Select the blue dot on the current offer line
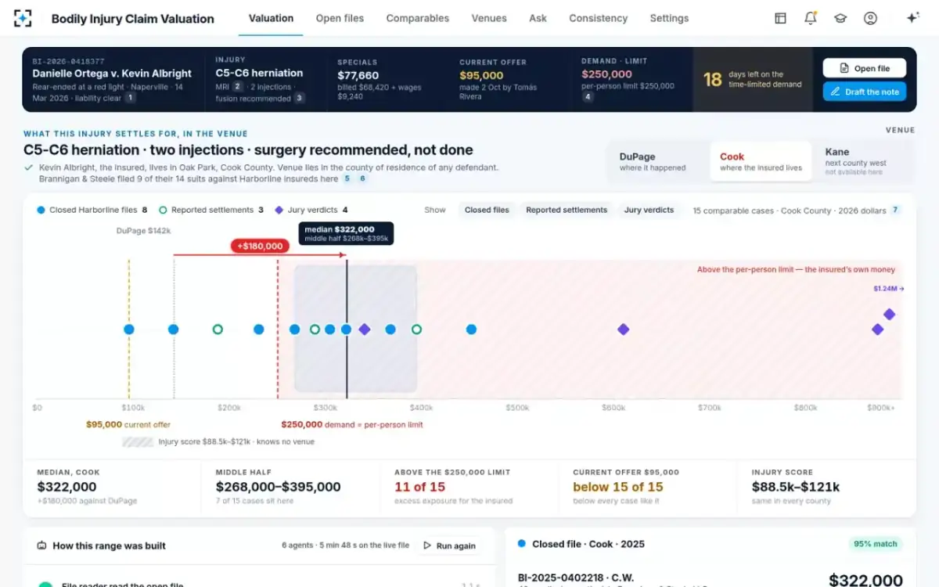 129,330
